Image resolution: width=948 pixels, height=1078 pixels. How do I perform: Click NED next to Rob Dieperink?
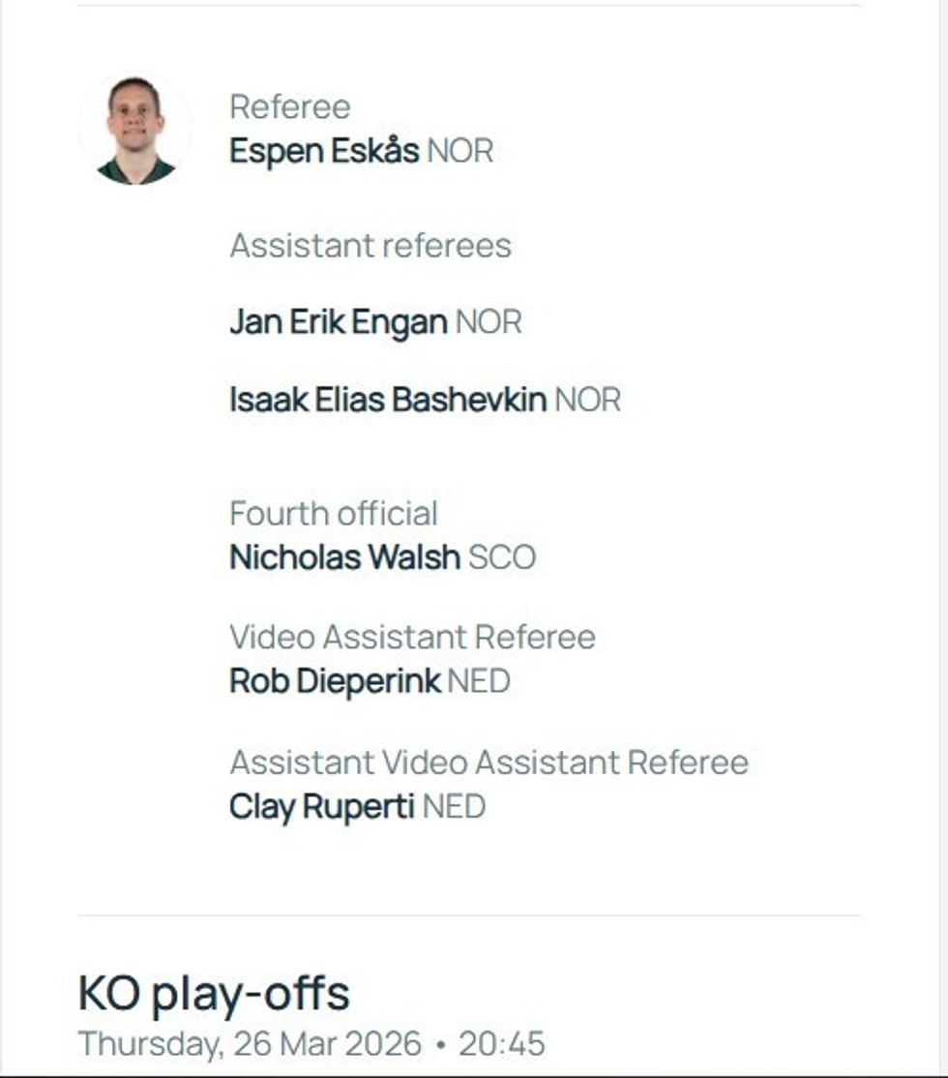479,682
